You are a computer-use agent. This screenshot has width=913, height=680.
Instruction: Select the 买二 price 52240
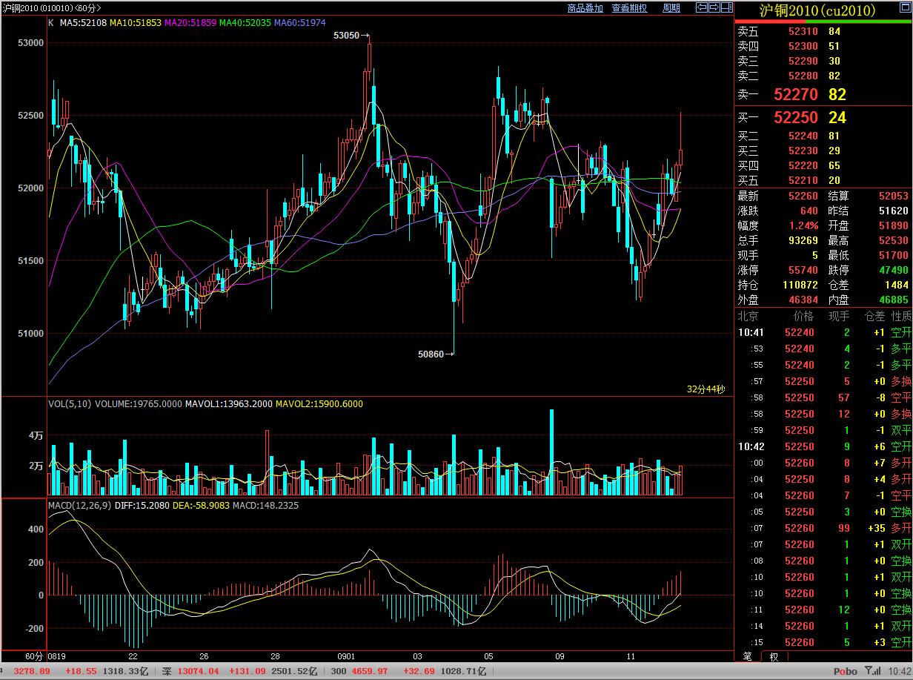(803, 136)
